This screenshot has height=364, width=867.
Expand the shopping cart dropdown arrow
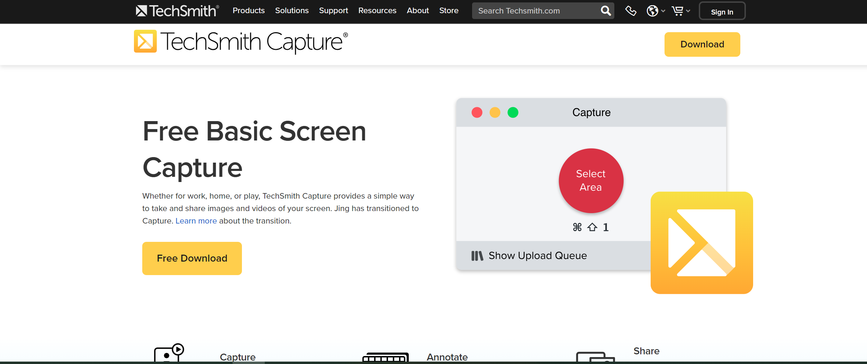tap(688, 11)
